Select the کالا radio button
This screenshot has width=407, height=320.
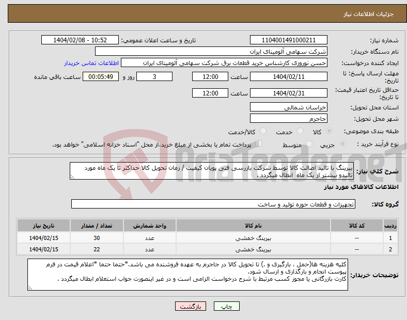(329, 131)
